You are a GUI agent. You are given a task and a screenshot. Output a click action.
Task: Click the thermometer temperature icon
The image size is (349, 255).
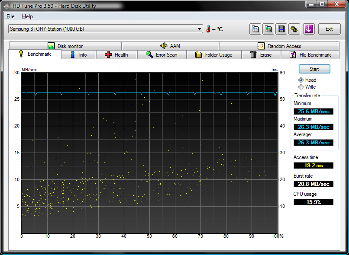pos(208,29)
